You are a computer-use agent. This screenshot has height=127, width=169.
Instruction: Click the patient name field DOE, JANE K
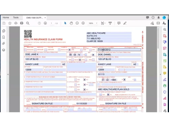click(x=45, y=55)
